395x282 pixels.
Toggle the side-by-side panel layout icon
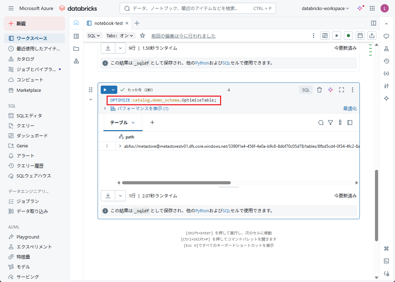tap(374, 23)
